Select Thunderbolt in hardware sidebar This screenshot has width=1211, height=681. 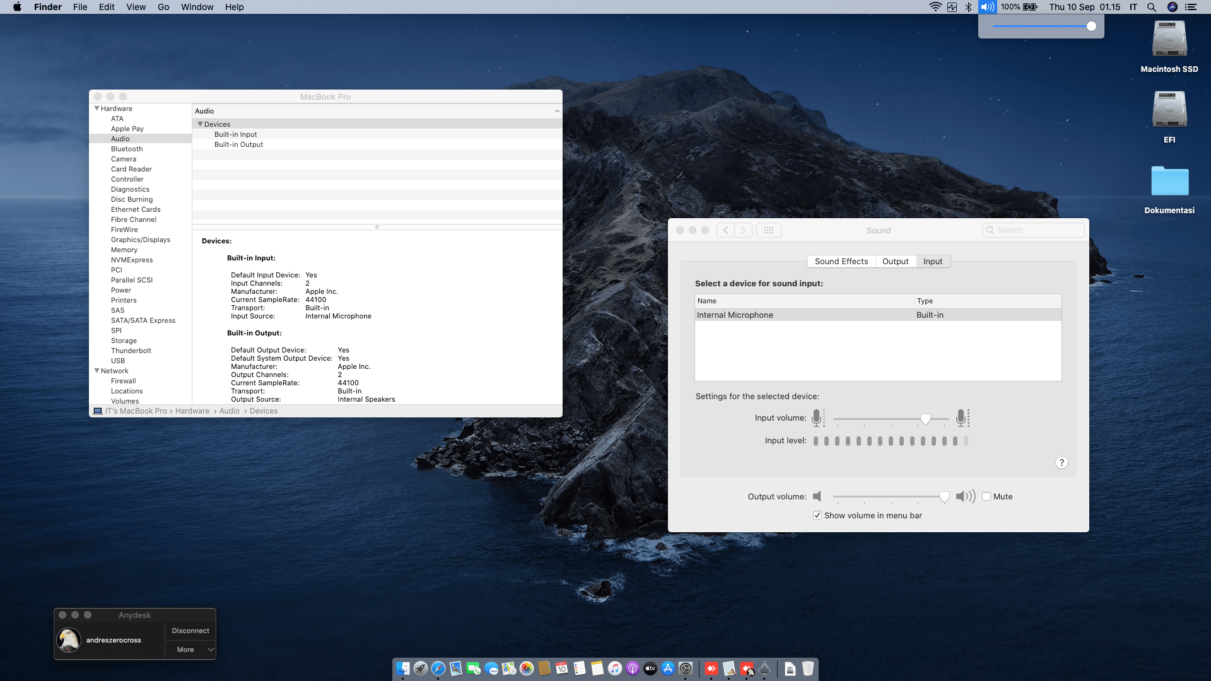131,351
